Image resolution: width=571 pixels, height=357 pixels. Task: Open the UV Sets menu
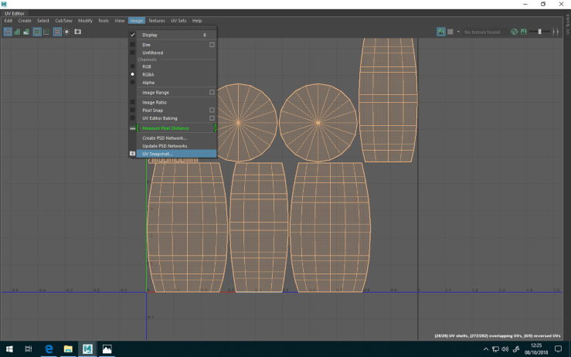point(178,20)
